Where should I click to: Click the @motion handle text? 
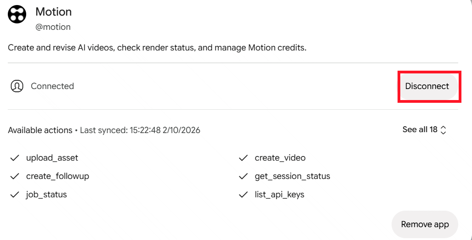(x=53, y=27)
